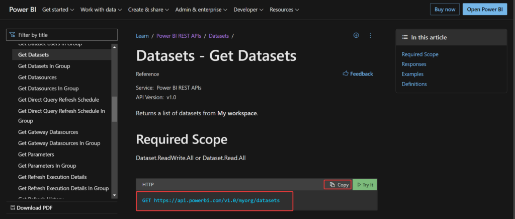Open the Admin & enterprise dropdown
The width and height of the screenshot is (515, 219).
[201, 10]
